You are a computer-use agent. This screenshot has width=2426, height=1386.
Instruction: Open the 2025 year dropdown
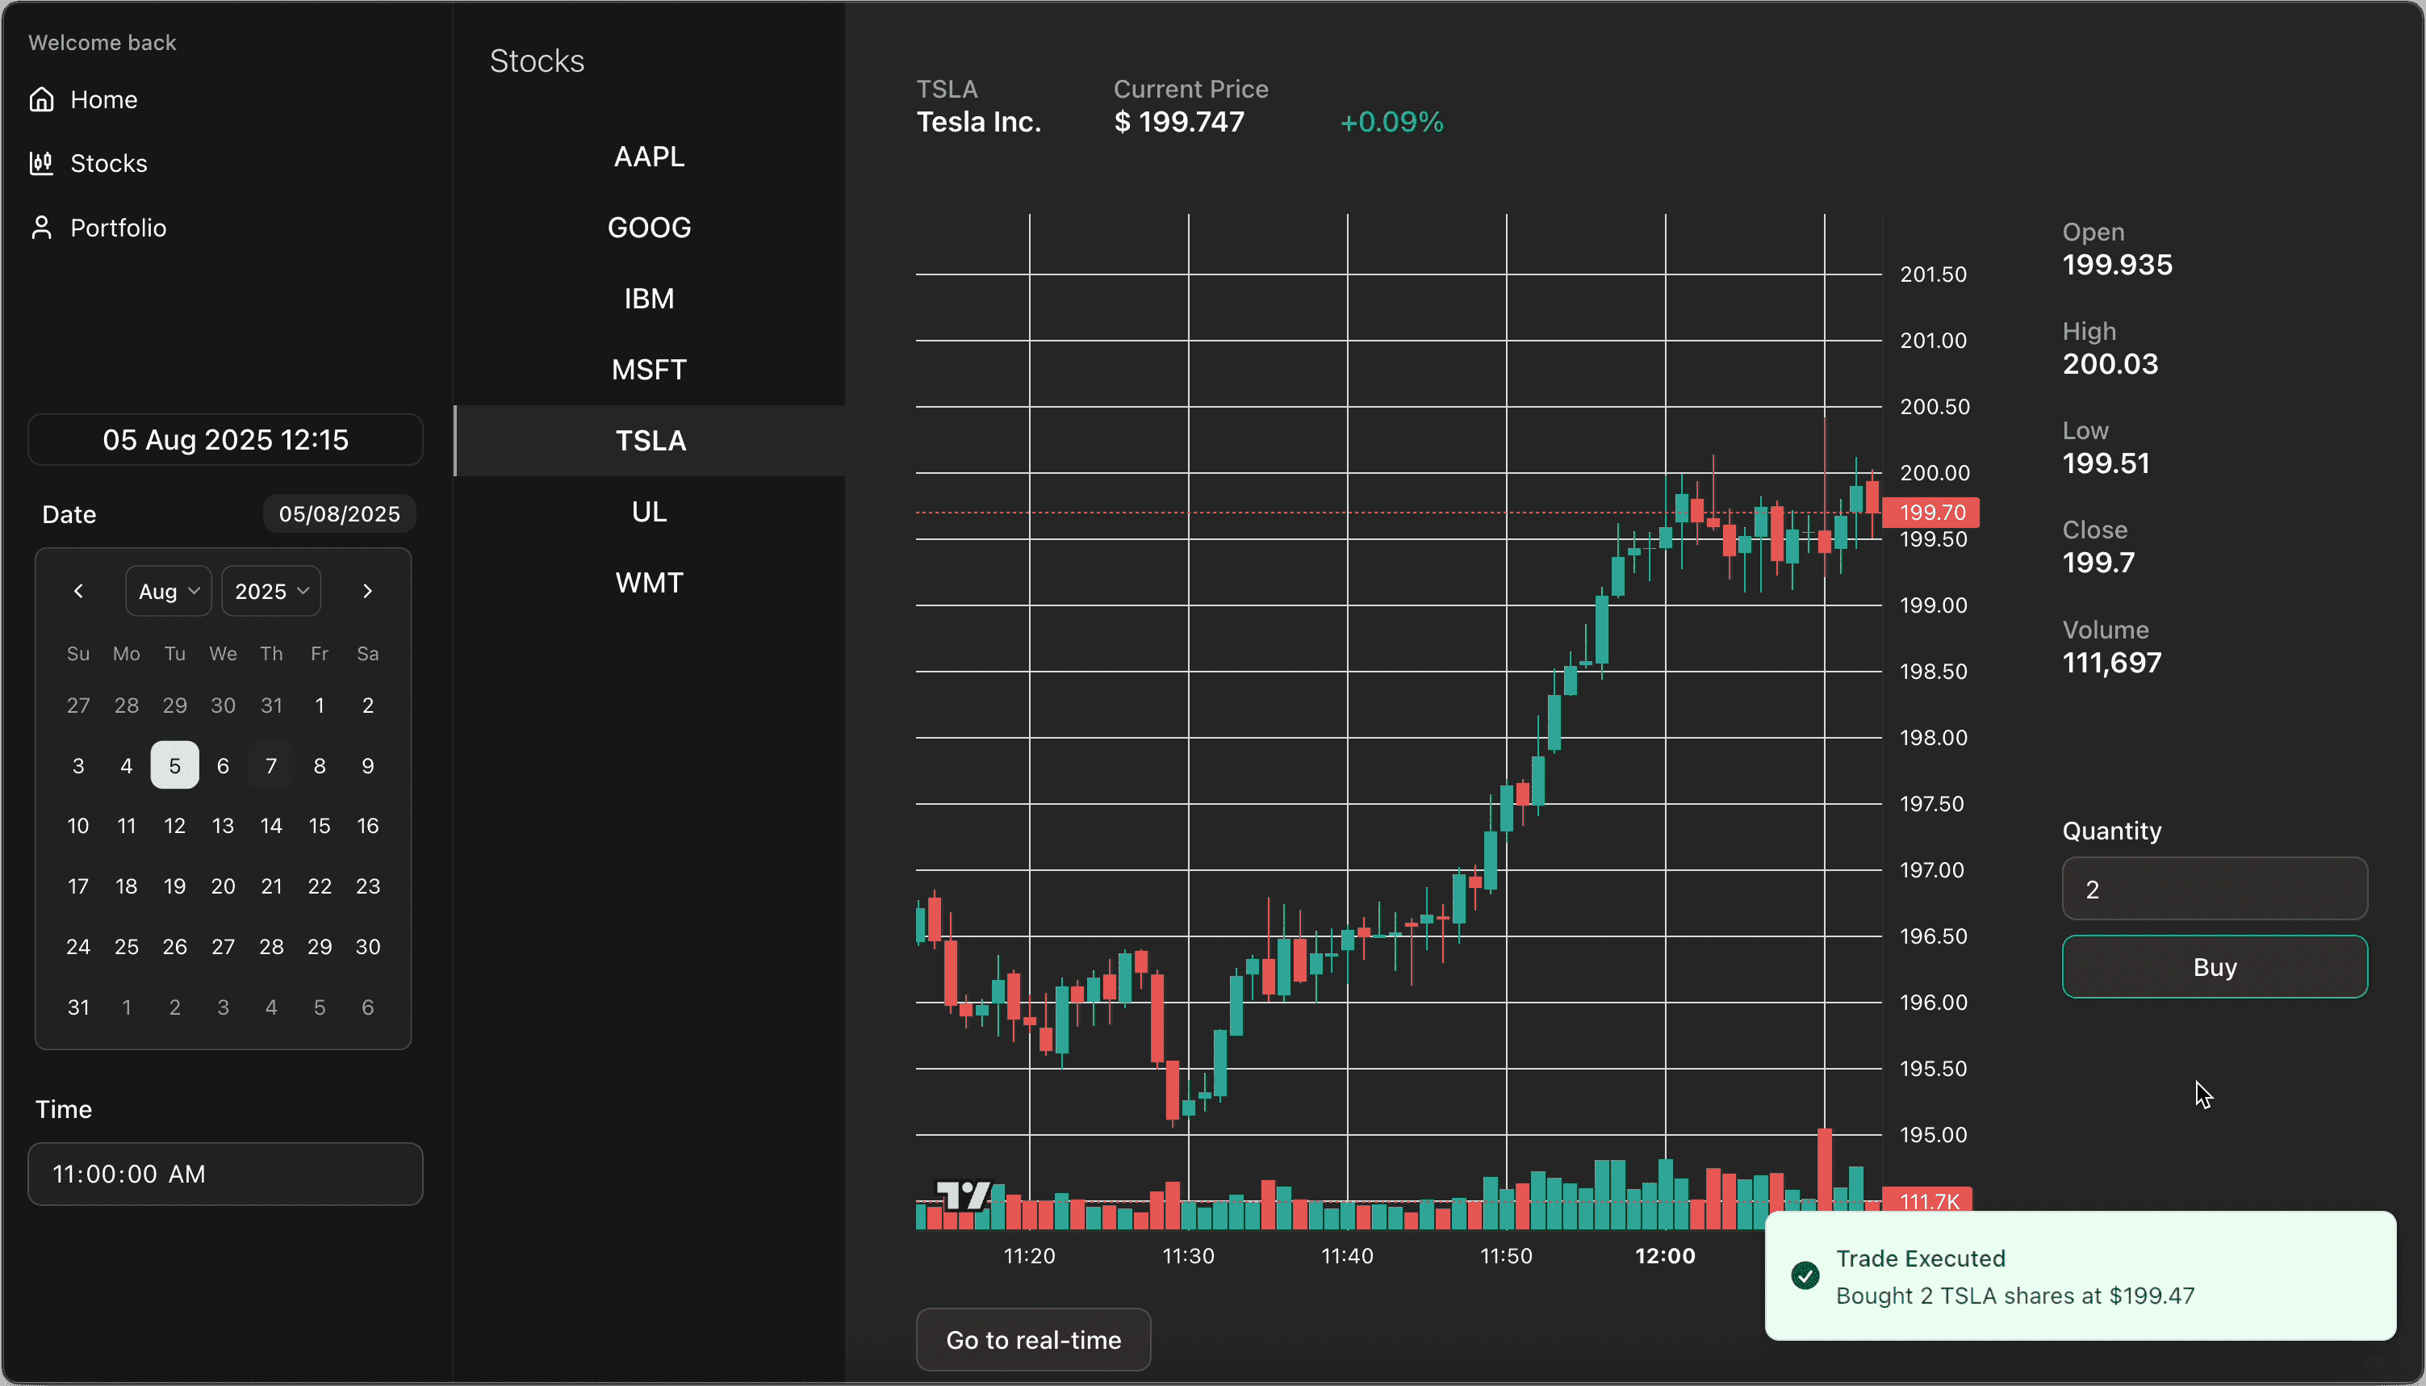(x=271, y=591)
